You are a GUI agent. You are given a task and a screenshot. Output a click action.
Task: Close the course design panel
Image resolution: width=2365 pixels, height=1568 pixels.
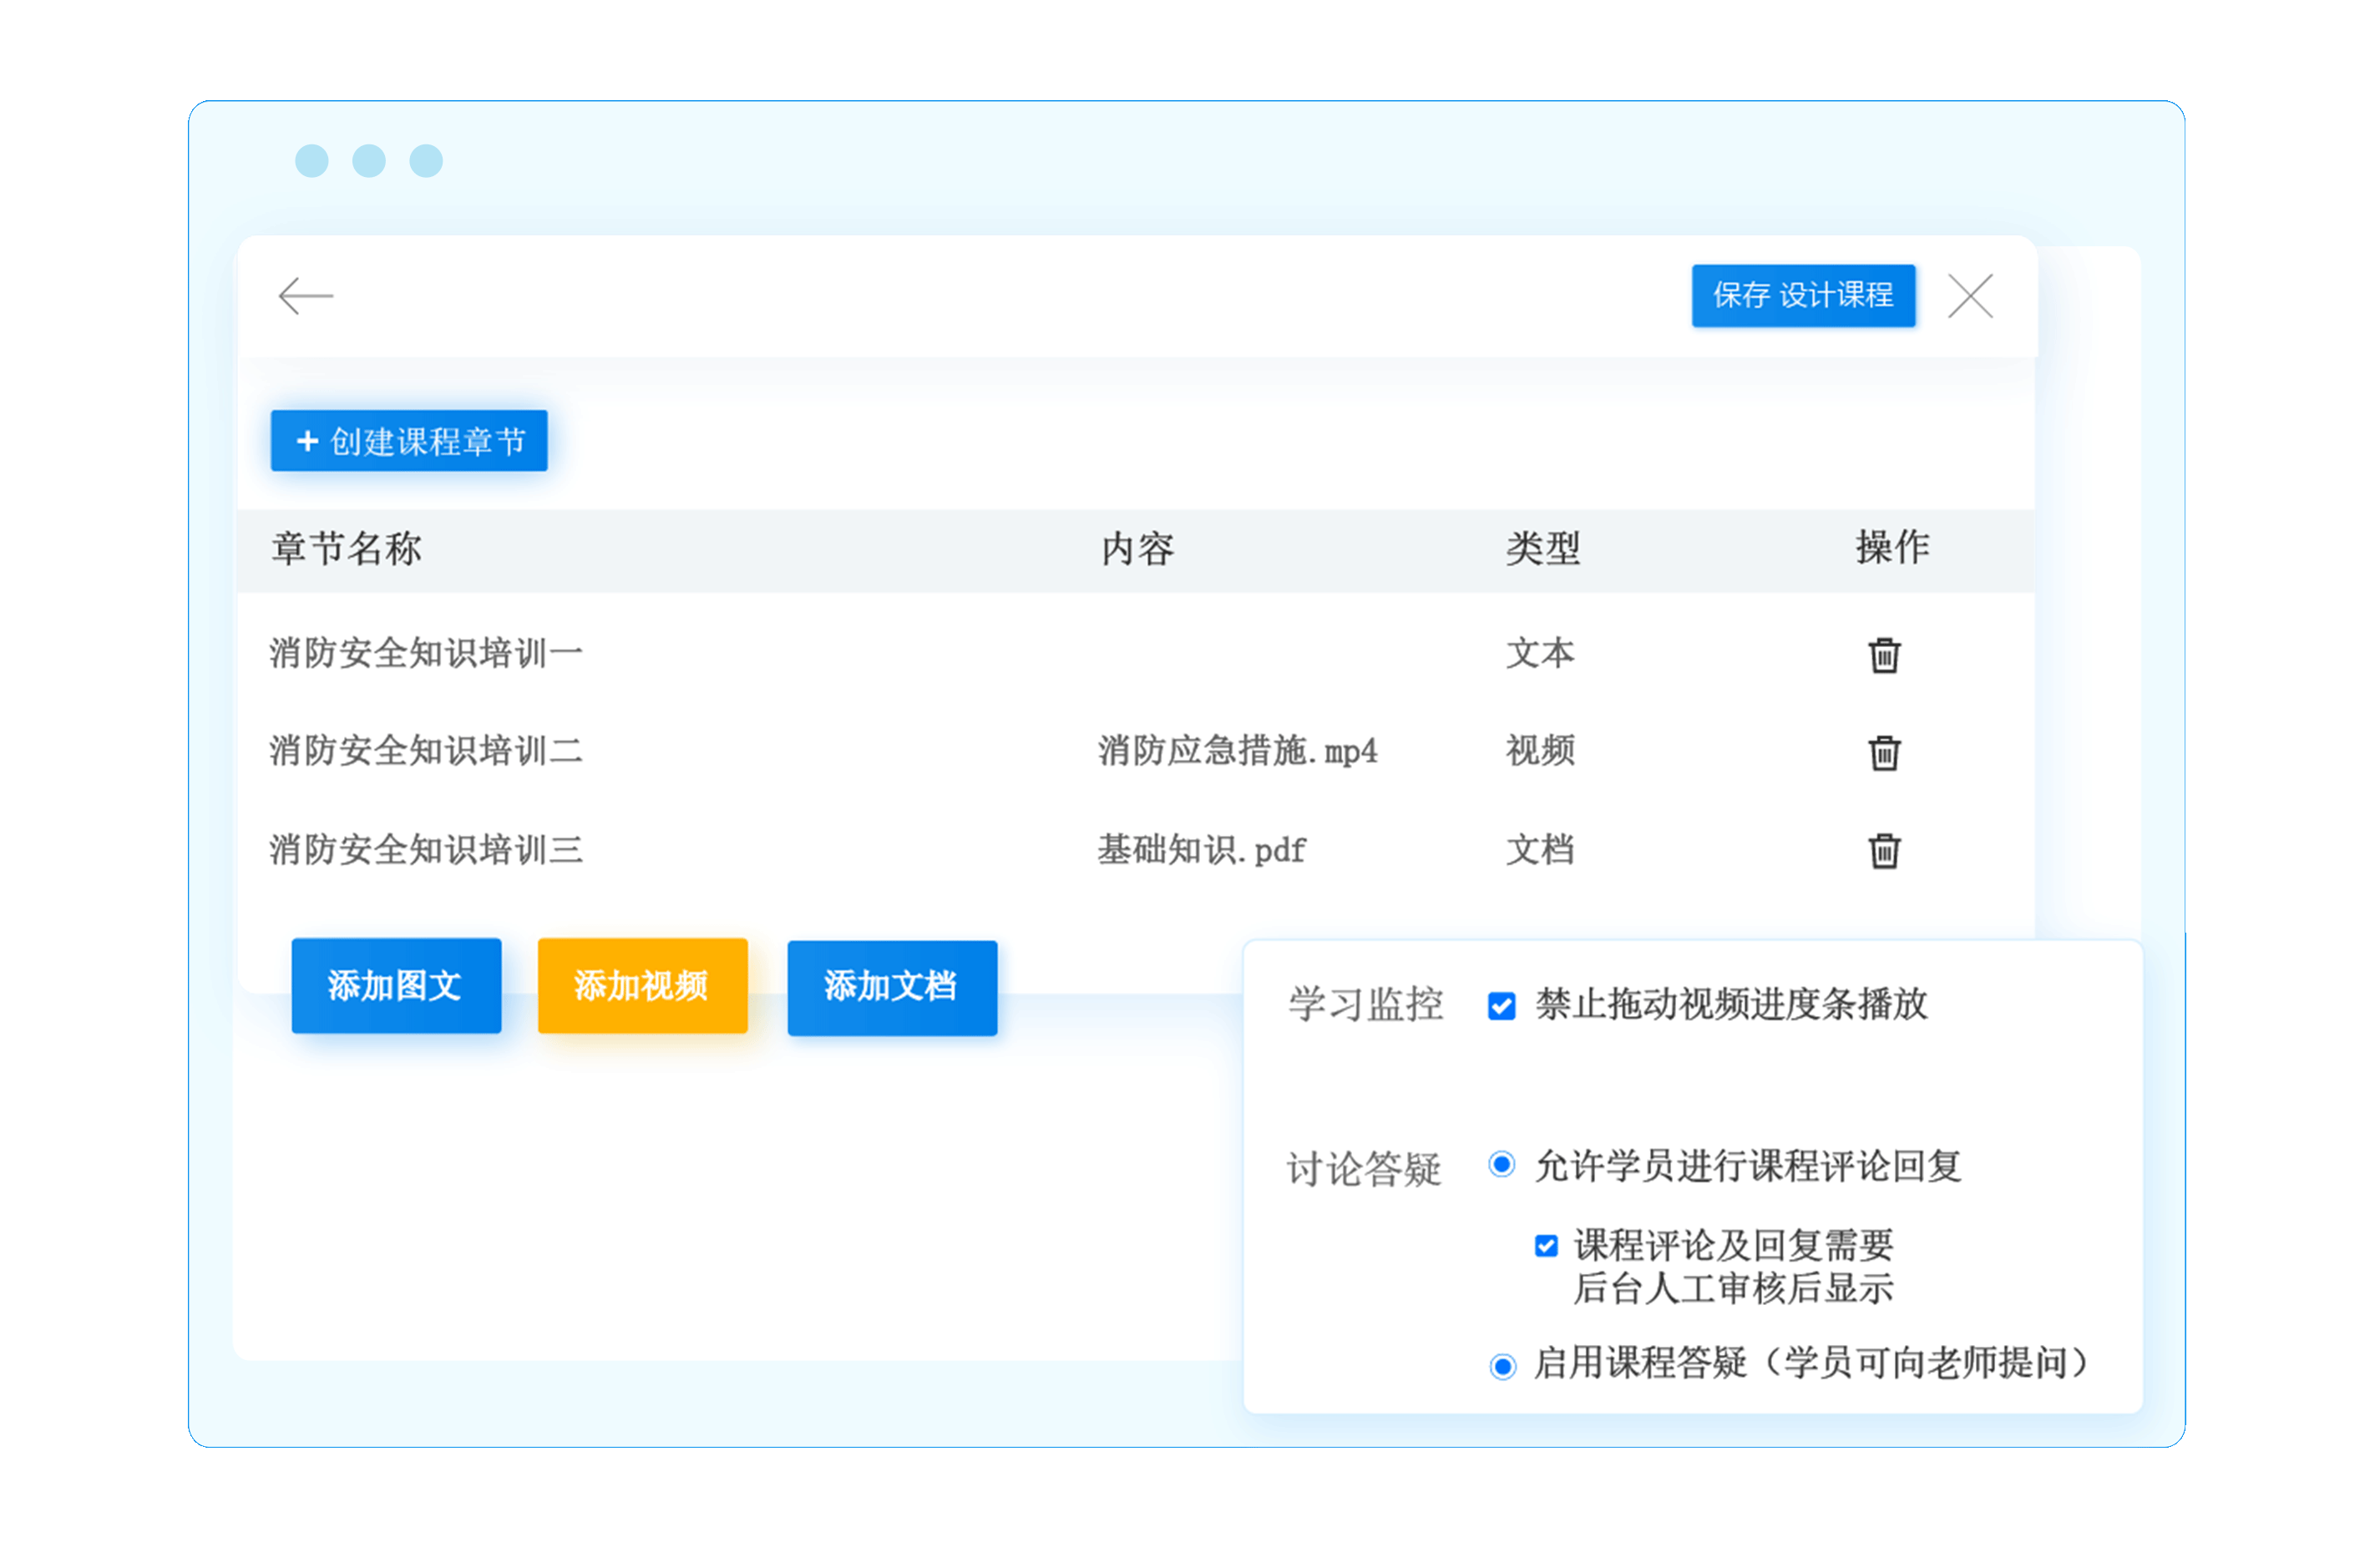click(x=1970, y=296)
